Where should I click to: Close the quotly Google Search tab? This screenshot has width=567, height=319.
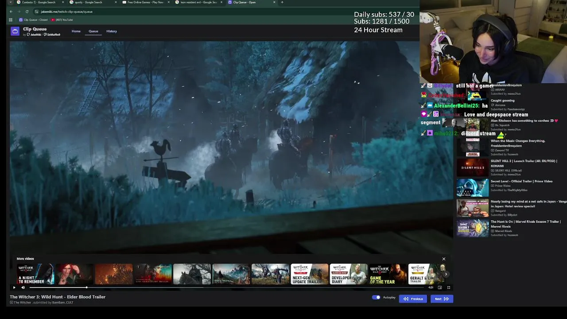[x=116, y=2]
